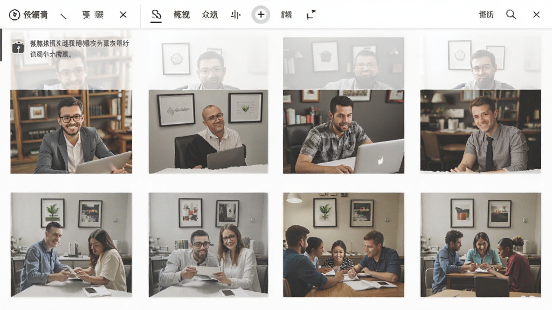Close the left toolbar panel with its X
The image size is (552, 310).
(123, 15)
